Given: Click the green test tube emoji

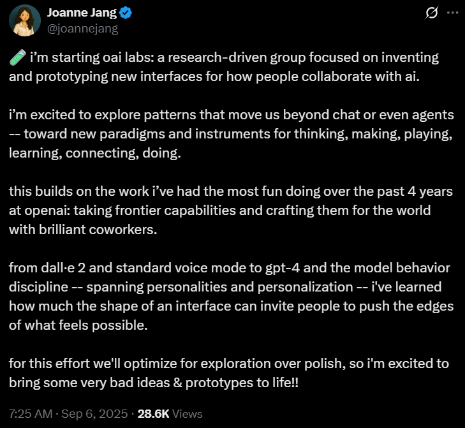Looking at the screenshot, I should tap(18, 57).
